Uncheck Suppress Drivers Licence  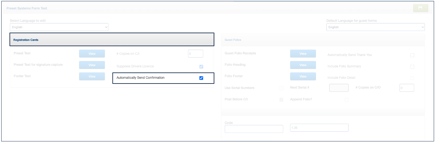[x=201, y=67]
